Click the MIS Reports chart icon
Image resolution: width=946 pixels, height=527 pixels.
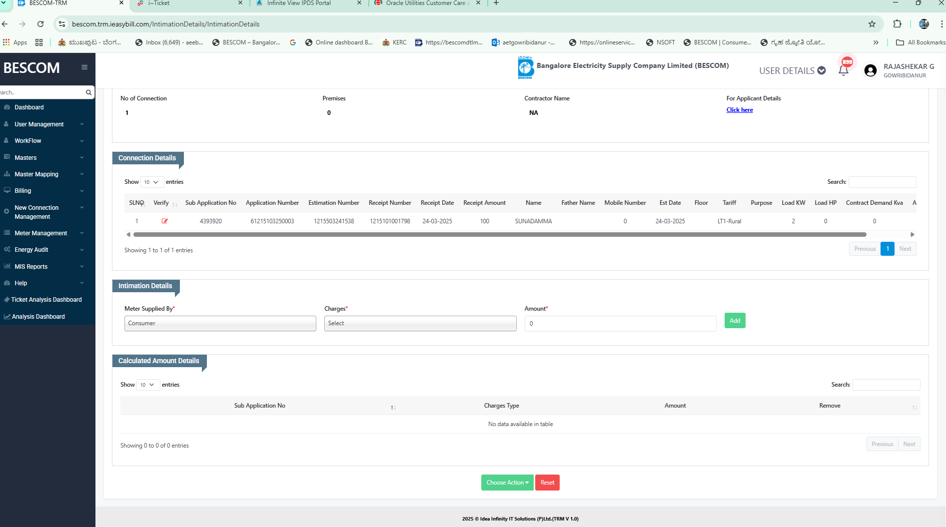(x=7, y=266)
